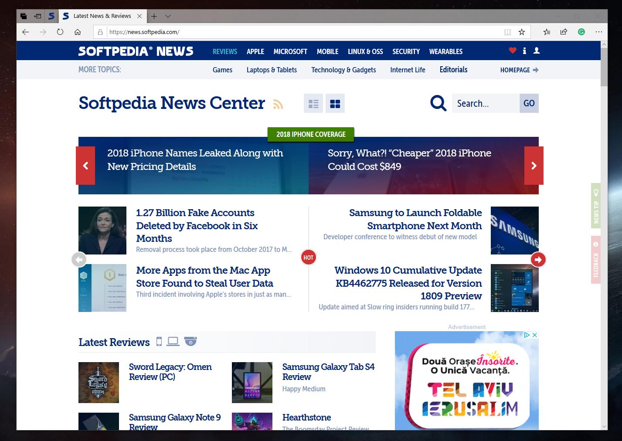622x441 pixels.
Task: Click 2018 IPHONE COVERAGE green button
Action: click(311, 134)
